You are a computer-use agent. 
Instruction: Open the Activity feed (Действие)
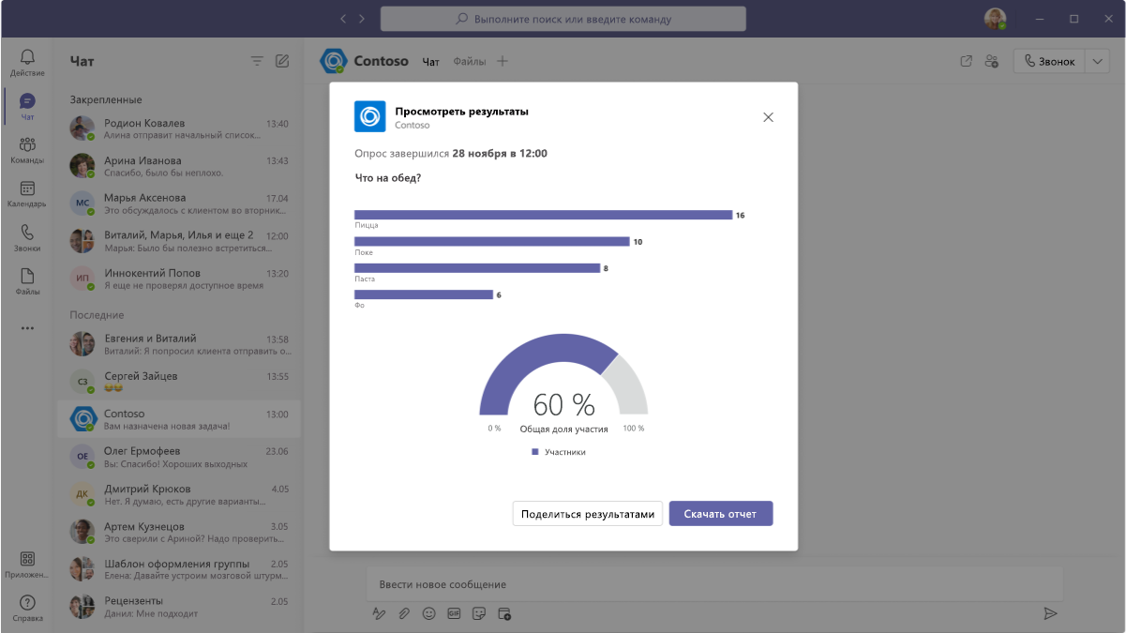tap(27, 63)
